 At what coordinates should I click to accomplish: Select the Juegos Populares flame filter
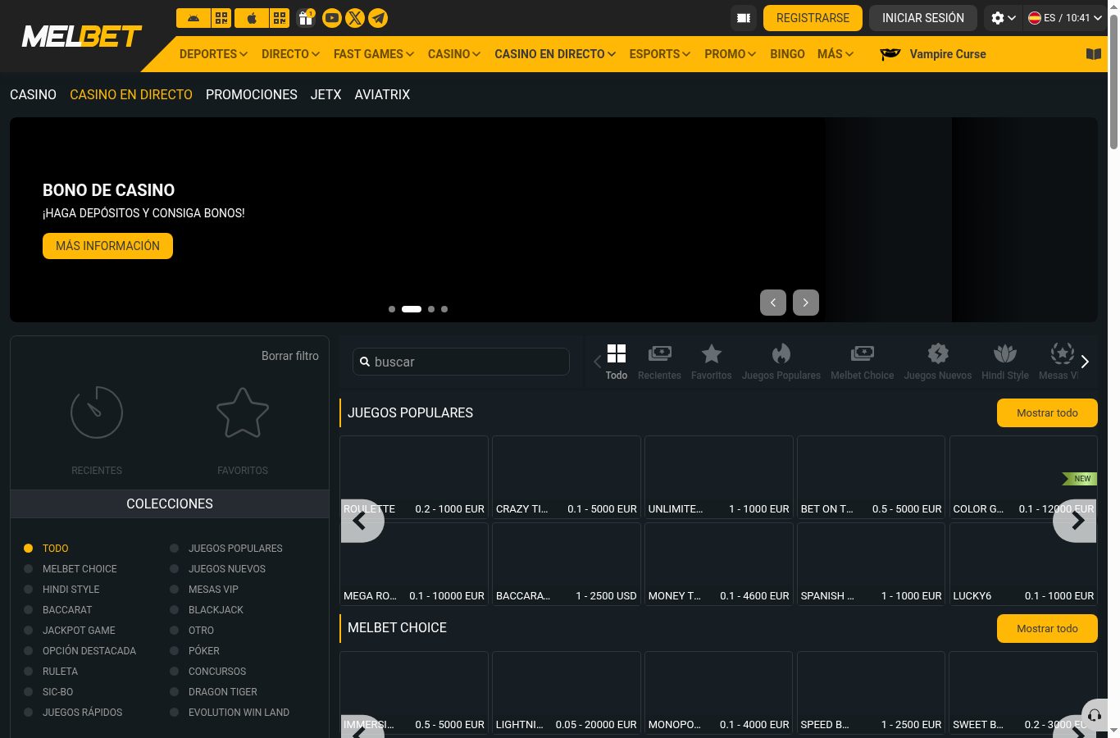coord(781,362)
